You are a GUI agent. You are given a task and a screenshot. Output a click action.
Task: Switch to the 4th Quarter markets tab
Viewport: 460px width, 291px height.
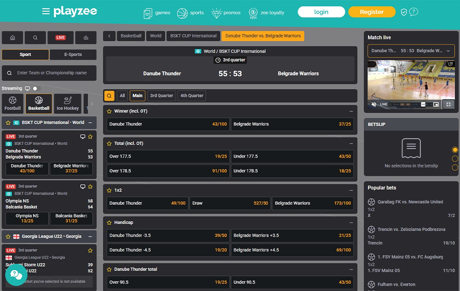192,96
